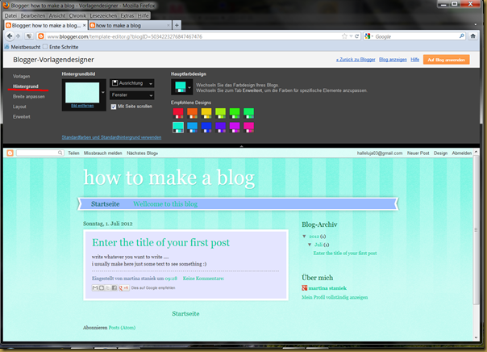The height and width of the screenshot is (352, 487).
Task: Open the background image dropdown arrow
Action: 103,92
